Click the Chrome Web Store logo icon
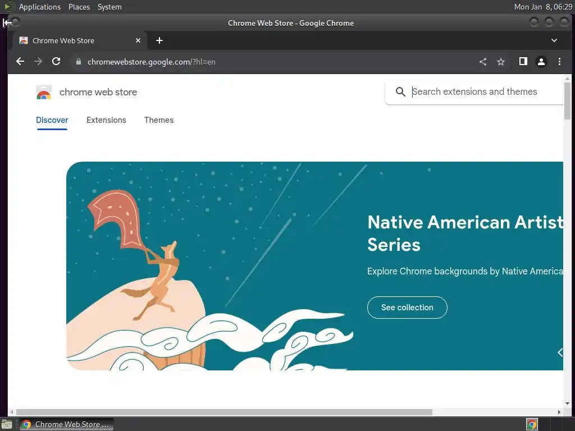This screenshot has height=431, width=575. click(x=44, y=93)
